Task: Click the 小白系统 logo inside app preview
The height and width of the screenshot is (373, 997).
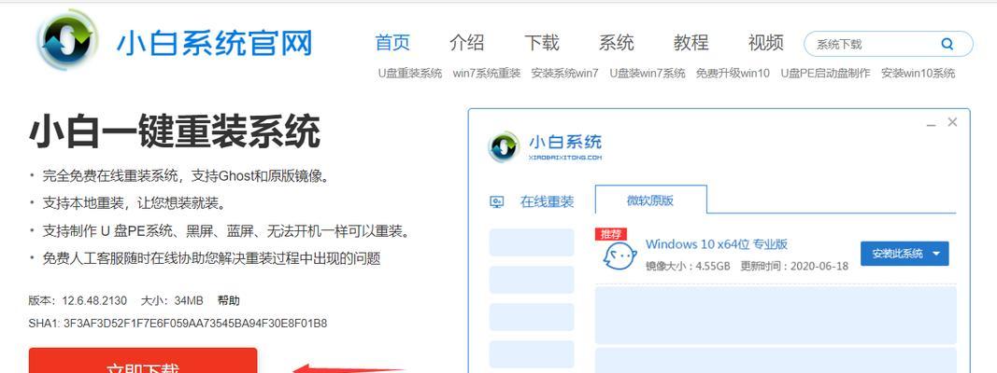Action: pos(545,147)
